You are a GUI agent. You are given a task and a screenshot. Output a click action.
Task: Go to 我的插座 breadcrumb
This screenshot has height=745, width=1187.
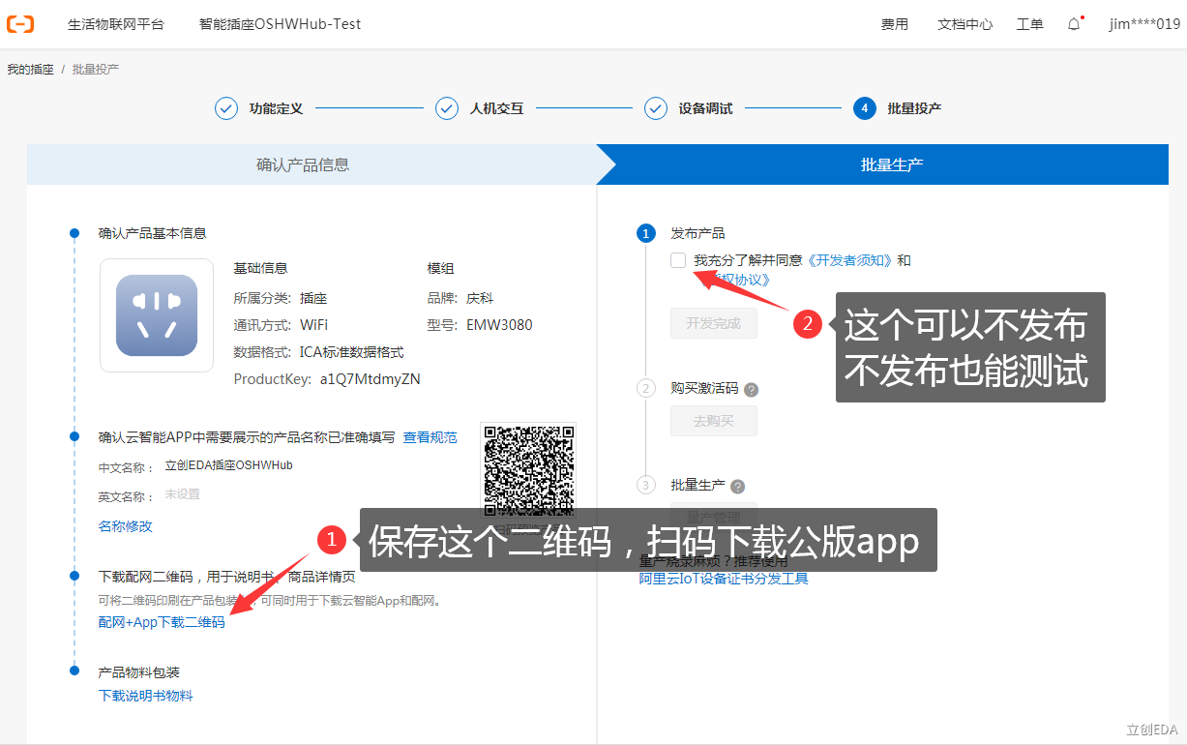(x=31, y=70)
